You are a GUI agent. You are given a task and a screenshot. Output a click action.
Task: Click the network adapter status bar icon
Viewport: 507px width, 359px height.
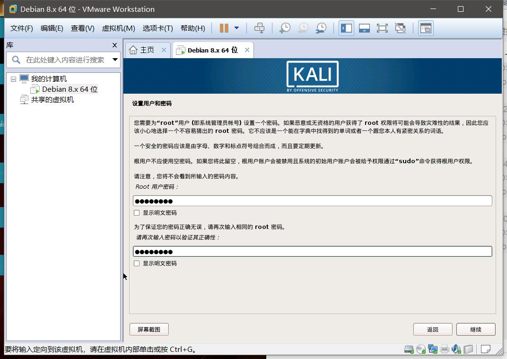click(433, 349)
